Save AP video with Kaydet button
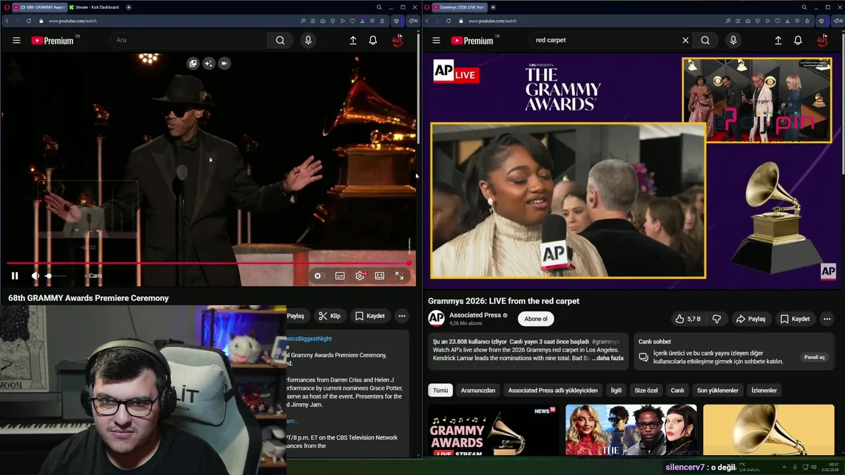Screen dimensions: 845x475 [x=795, y=319]
